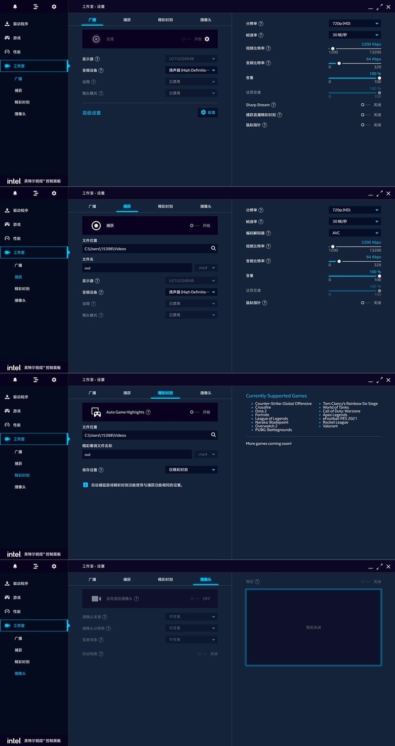Adjust 音频比特率 slider in the 捕获 window
The image size is (395, 746).
pos(355,261)
